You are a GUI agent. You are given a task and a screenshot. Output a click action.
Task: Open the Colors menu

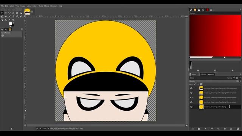pyautogui.click(x=35, y=6)
